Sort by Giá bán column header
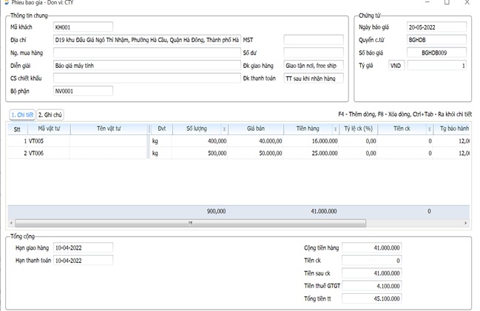Viewport: 480px width, 311px height. pyautogui.click(x=257, y=128)
